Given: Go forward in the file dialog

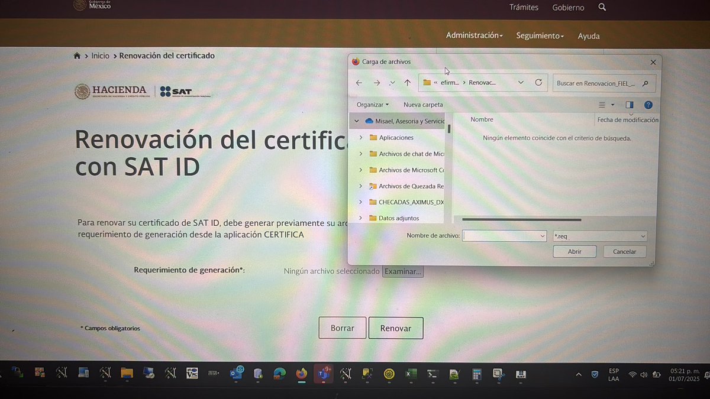Looking at the screenshot, I should 376,83.
